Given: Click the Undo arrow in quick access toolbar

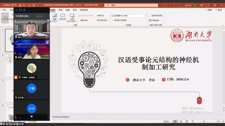Looking at the screenshot, I should (25, 5).
